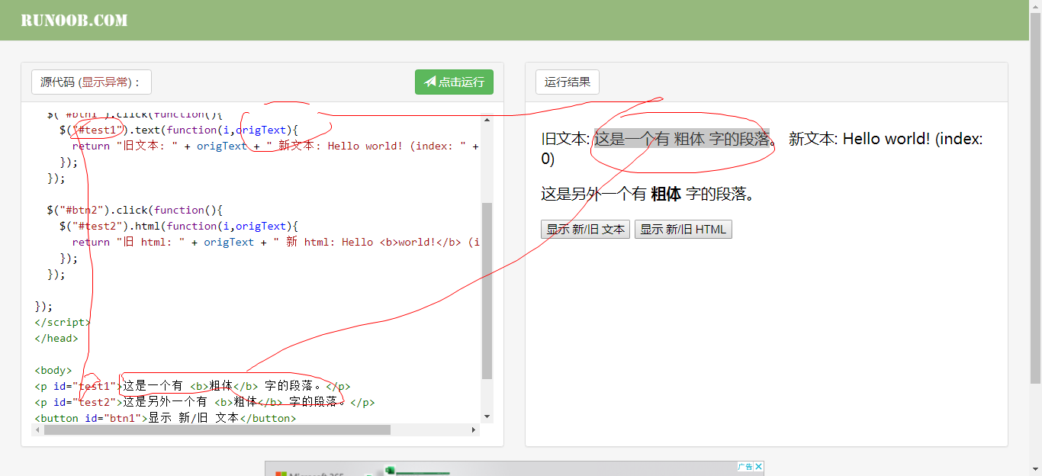1042x476 pixels.
Task: Click the </script> tag line
Action: tap(62, 322)
